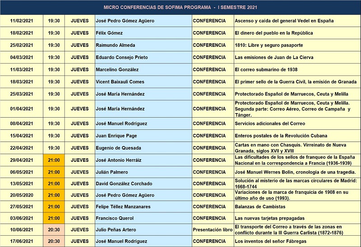This screenshot has height=247, width=361.
Task: Select the date cell 11/02/2021
Action: (x=22, y=21)
